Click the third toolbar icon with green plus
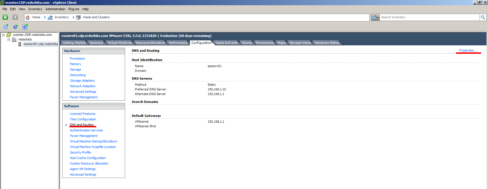Viewport: 488px width, 189px height. (x=25, y=27)
